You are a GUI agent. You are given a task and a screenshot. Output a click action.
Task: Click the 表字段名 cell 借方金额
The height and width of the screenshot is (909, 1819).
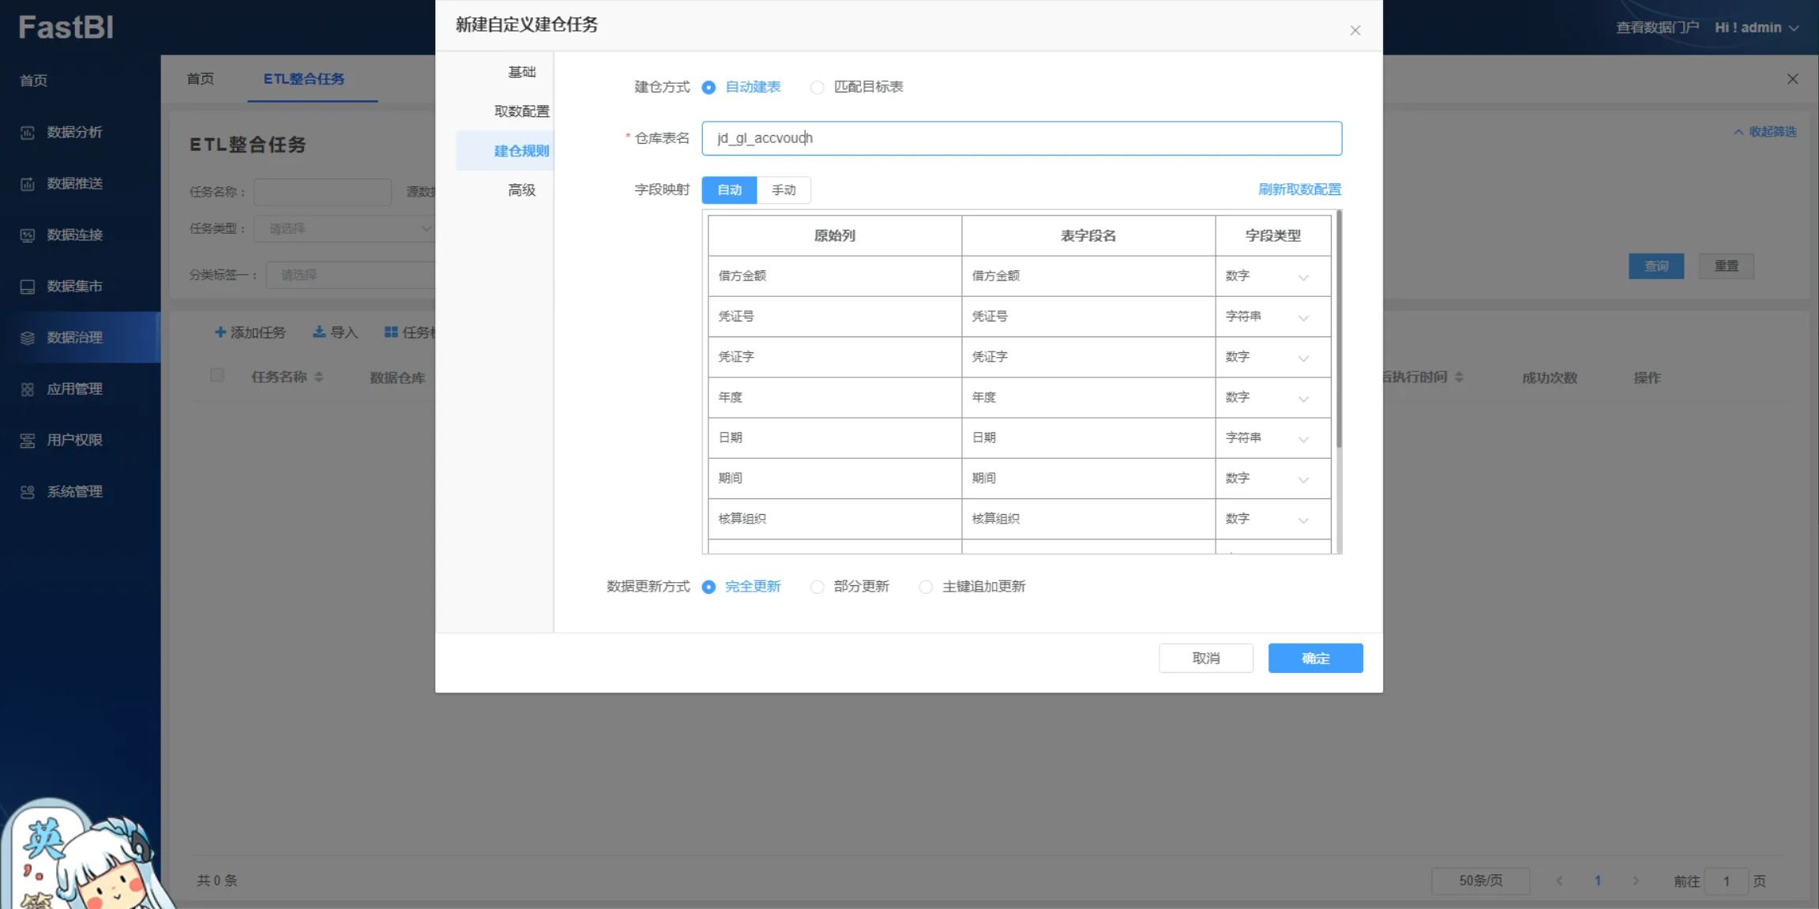click(x=1088, y=276)
